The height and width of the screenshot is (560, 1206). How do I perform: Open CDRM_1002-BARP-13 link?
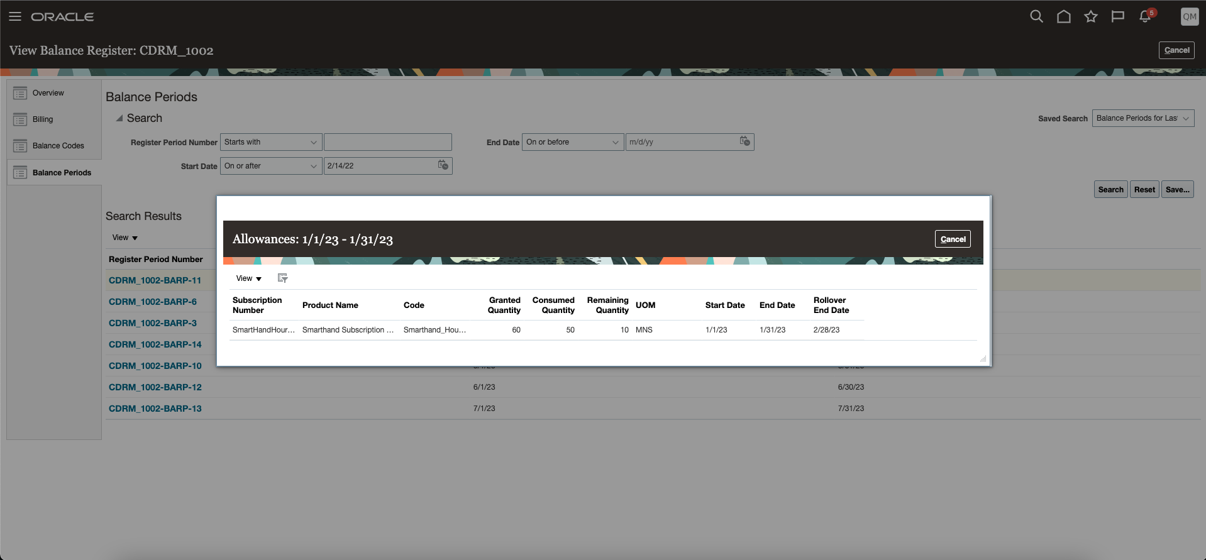coord(155,409)
